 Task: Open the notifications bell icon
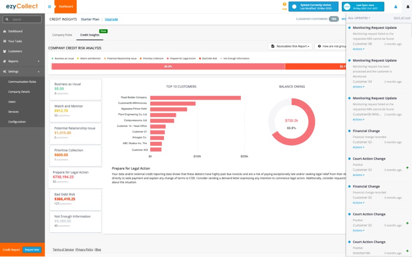pos(408,6)
